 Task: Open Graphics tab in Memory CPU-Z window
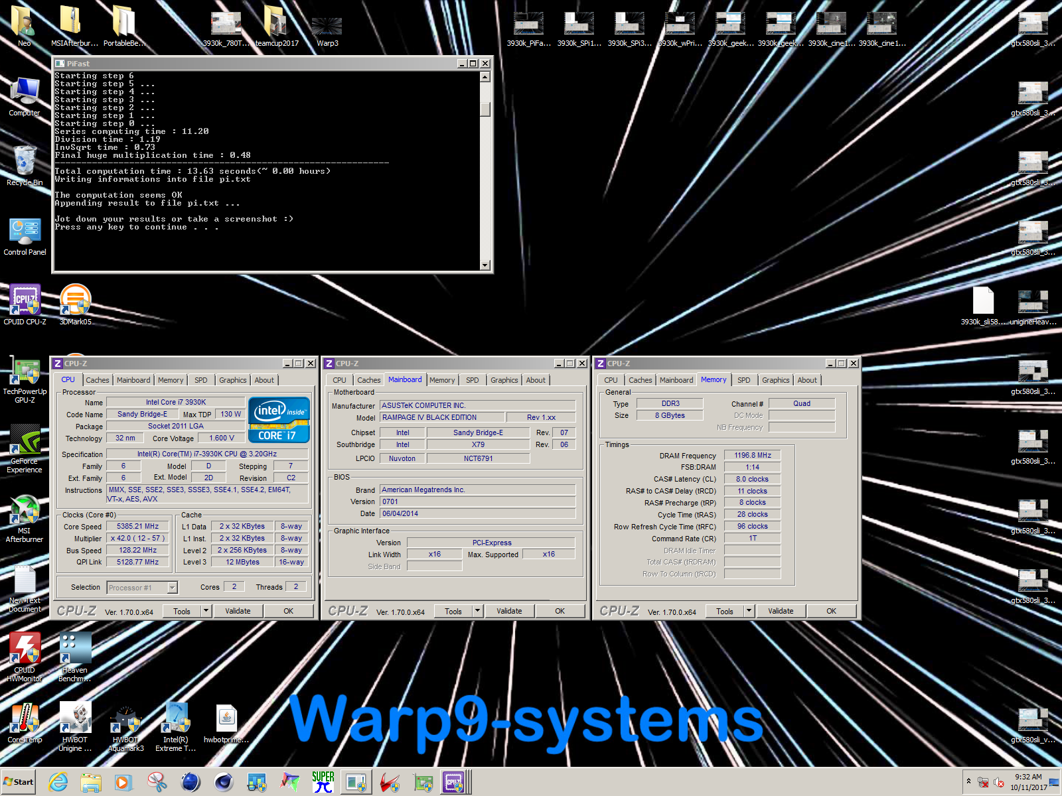[x=776, y=380]
